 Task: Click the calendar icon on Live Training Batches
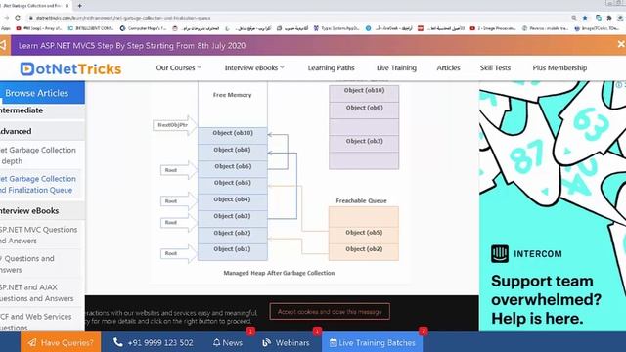[333, 342]
